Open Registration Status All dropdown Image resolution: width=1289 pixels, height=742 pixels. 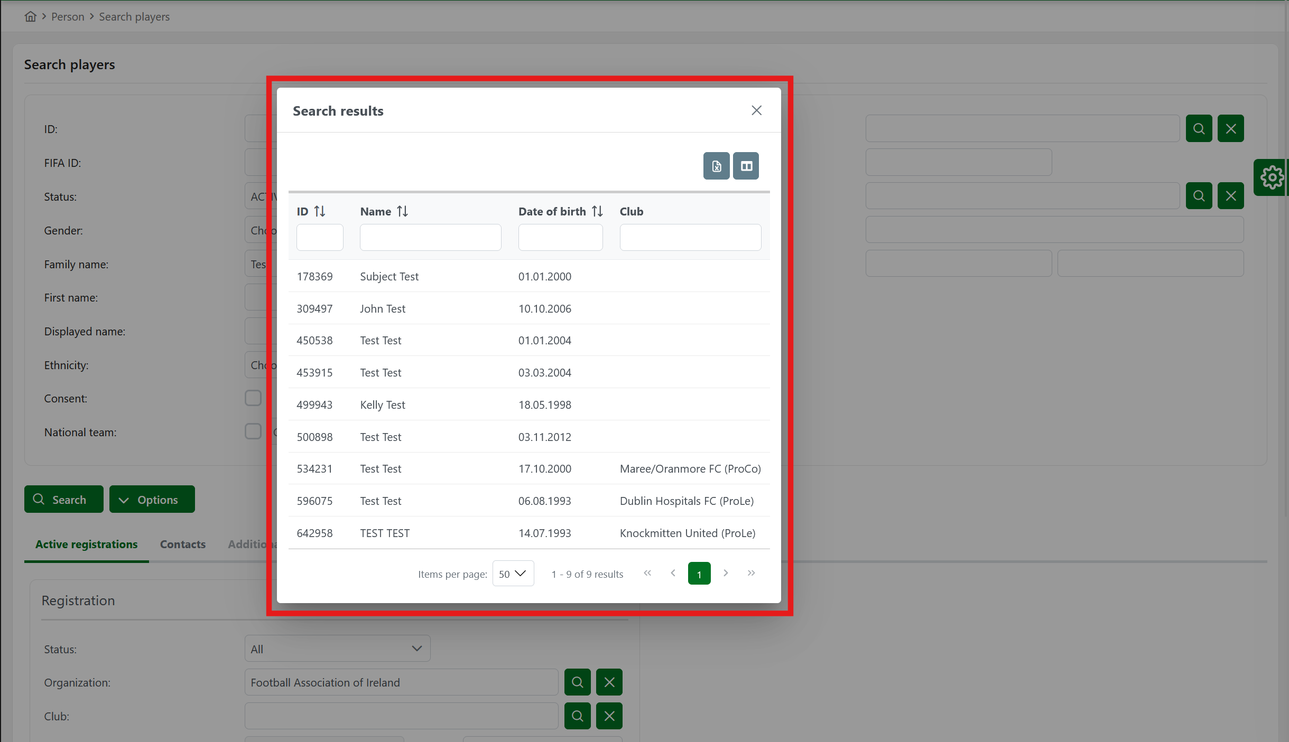(x=337, y=649)
